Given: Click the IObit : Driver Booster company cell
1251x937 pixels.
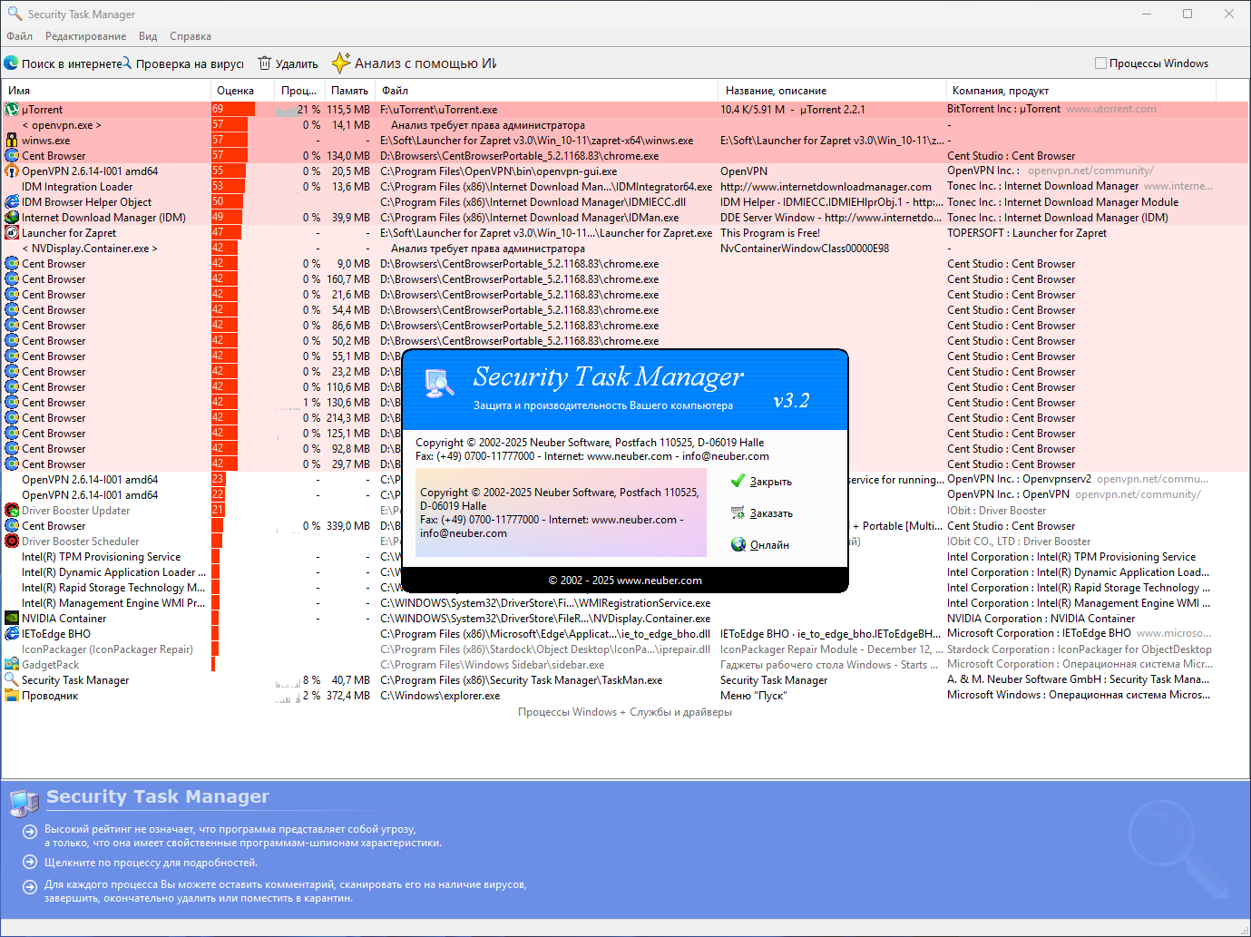Looking at the screenshot, I should coord(997,511).
